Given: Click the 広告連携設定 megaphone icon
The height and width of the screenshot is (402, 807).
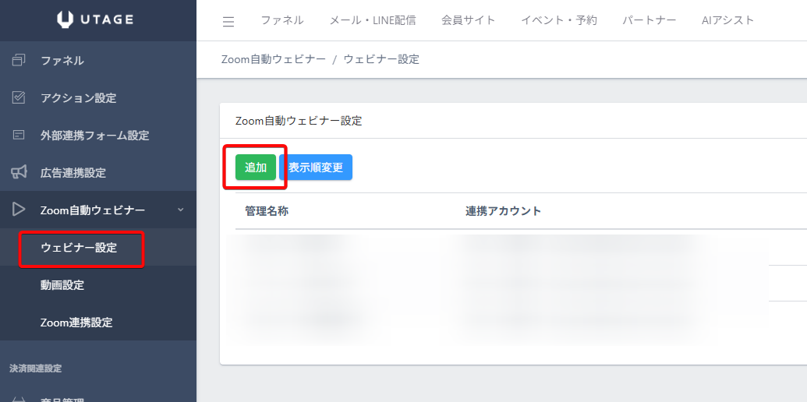Looking at the screenshot, I should click(19, 172).
